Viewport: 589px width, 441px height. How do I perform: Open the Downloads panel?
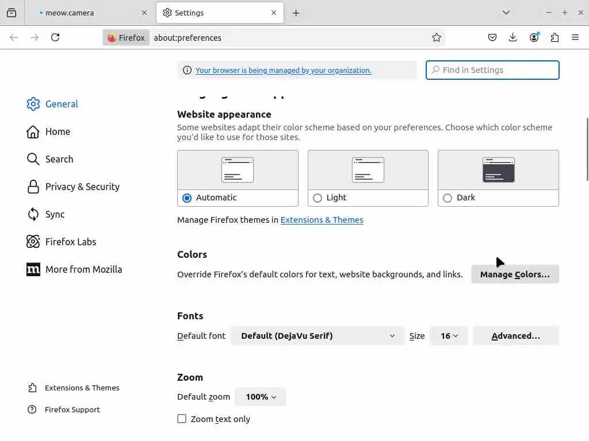[x=512, y=37]
